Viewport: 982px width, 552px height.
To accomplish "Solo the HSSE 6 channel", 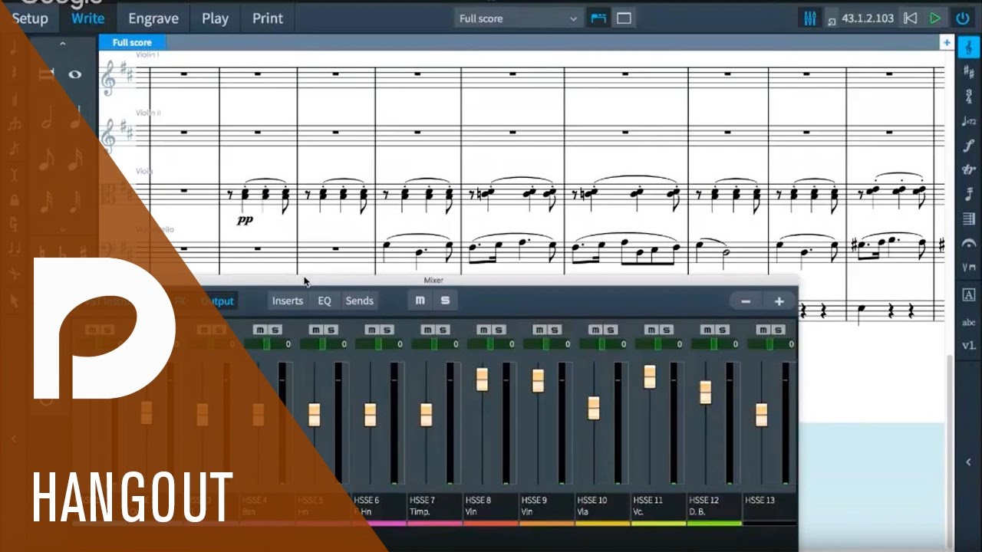I will (x=387, y=330).
